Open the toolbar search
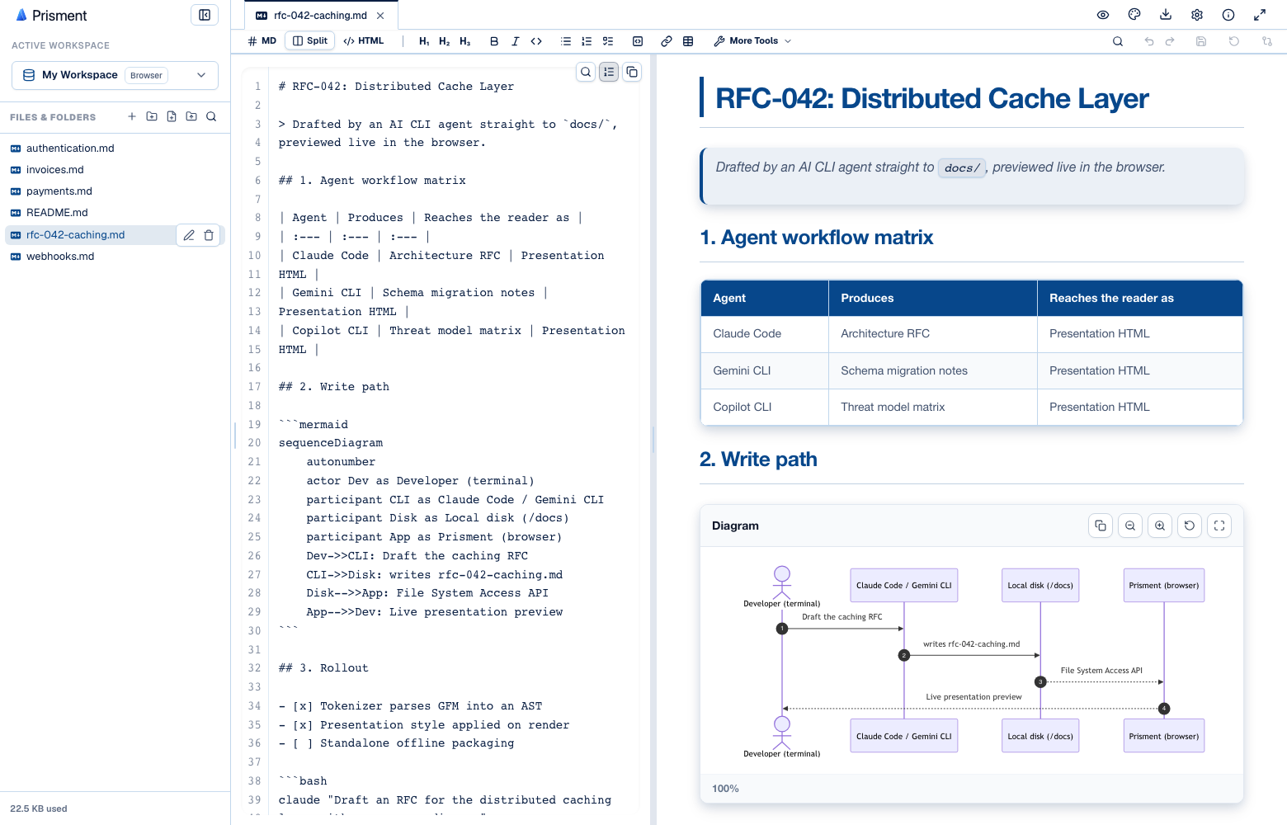Viewport: 1287px width, 825px height. click(1118, 41)
